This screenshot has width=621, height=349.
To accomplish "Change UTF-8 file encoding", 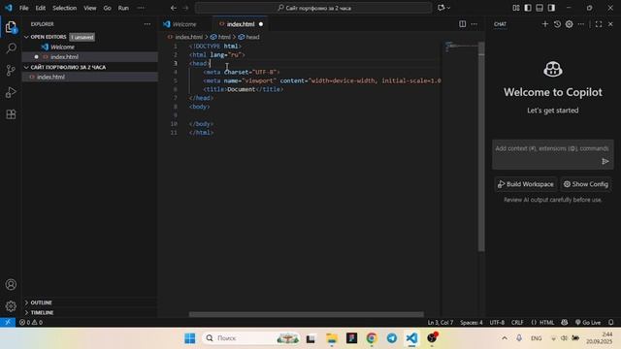I will click(x=497, y=322).
